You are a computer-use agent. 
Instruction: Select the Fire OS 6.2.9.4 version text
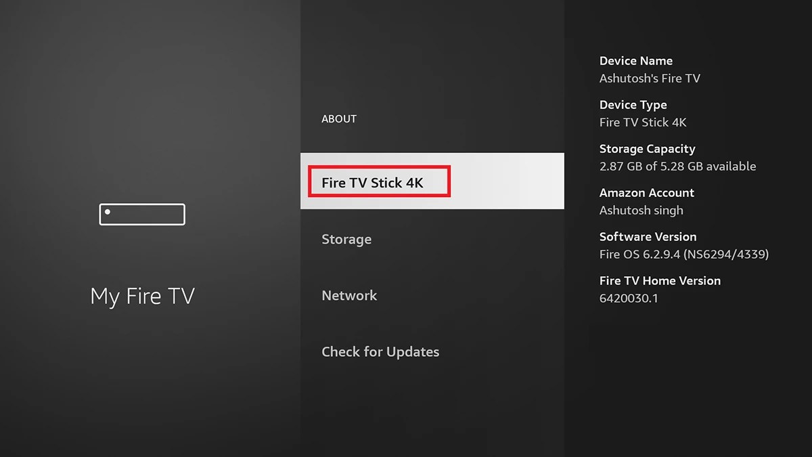point(684,254)
